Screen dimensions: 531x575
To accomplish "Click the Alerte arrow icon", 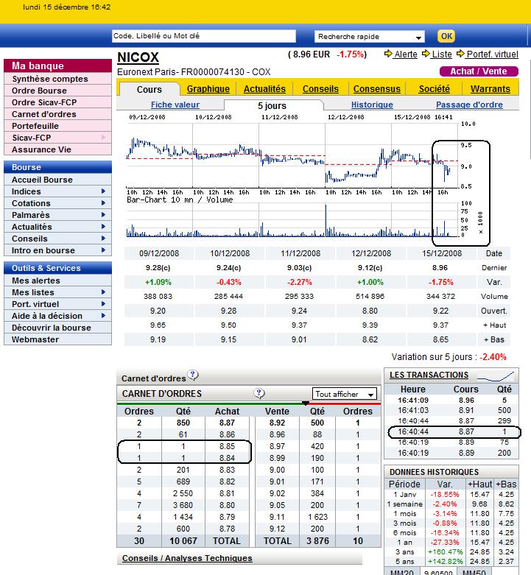I will [388, 54].
